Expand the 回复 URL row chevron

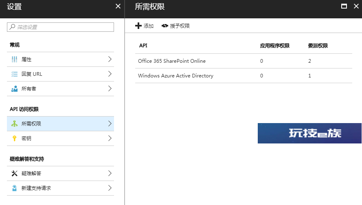[110, 74]
